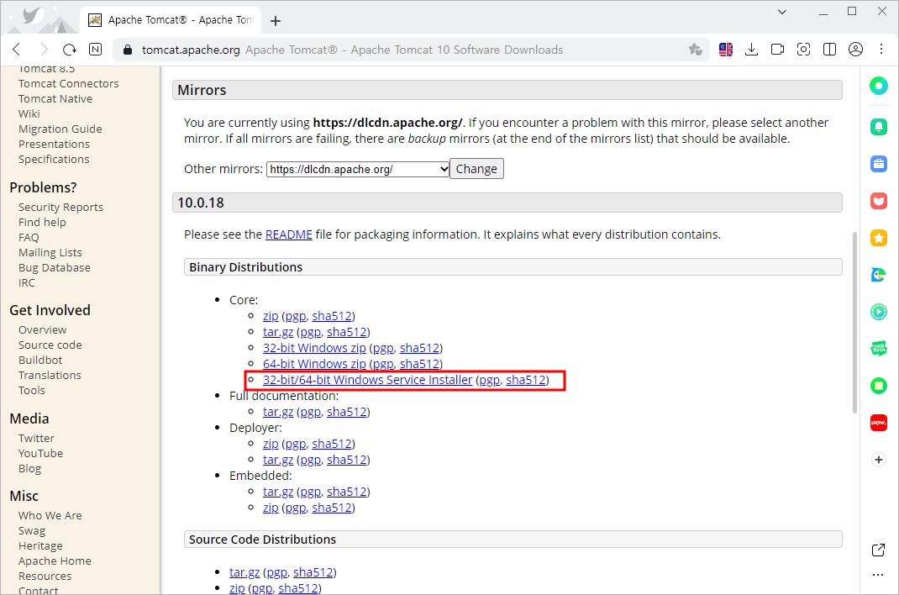Viewport: 899px width, 595px height.
Task: Download the 32-bit Windows zip
Action: point(314,348)
